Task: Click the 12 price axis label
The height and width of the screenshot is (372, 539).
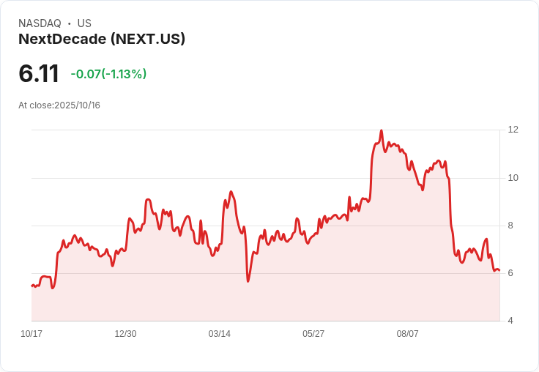Action: 513,130
